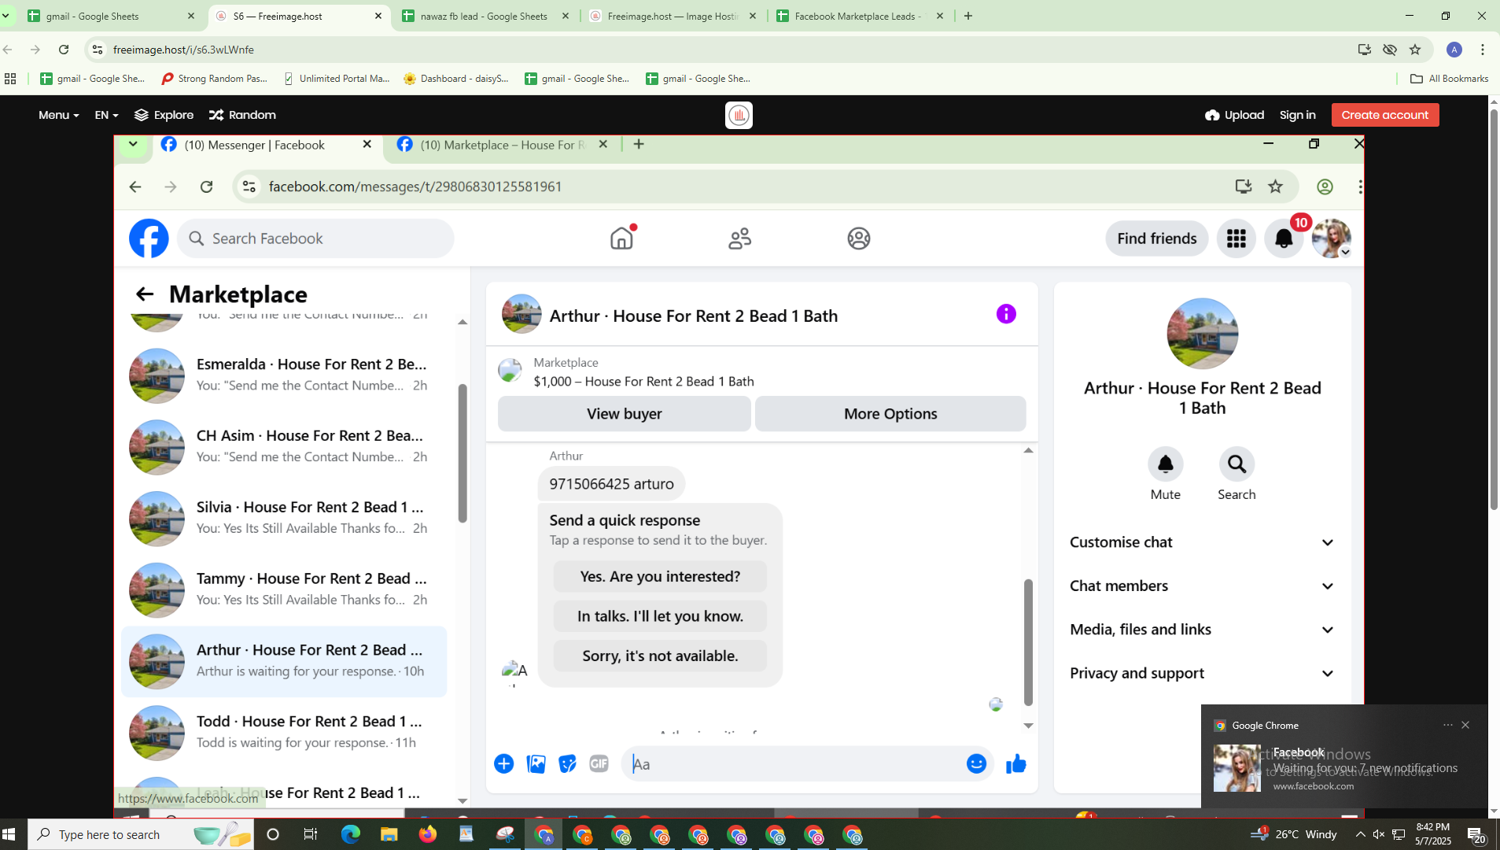1500x850 pixels.
Task: Open the EN language dropdown
Action: pos(106,115)
